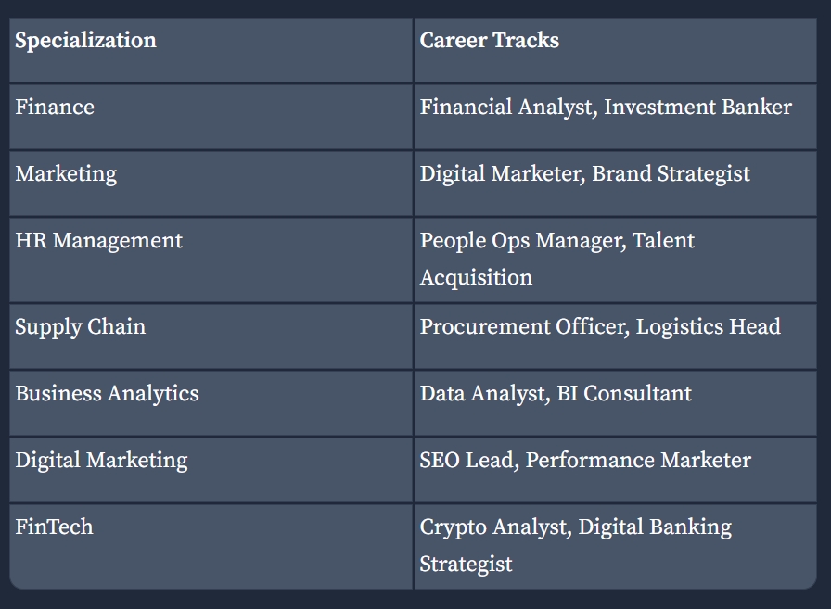Screen dimensions: 831x609
Task: Click the HR Management cell
Action: click(211, 260)
